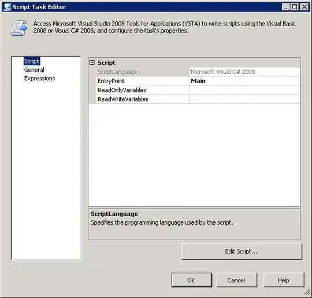Click the script scroll icon beside the description
Viewport: 312px width, 298px height.
pyautogui.click(x=19, y=28)
